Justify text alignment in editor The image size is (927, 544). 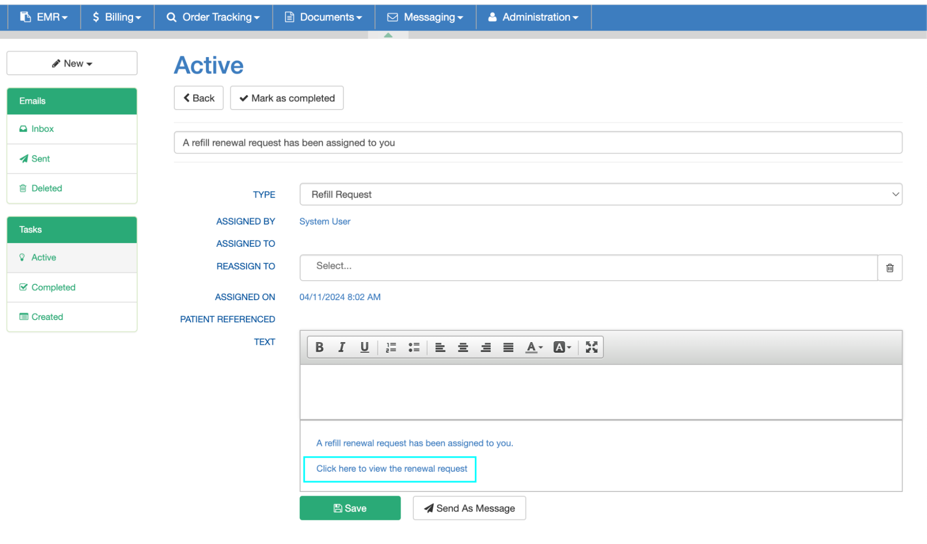[508, 347]
